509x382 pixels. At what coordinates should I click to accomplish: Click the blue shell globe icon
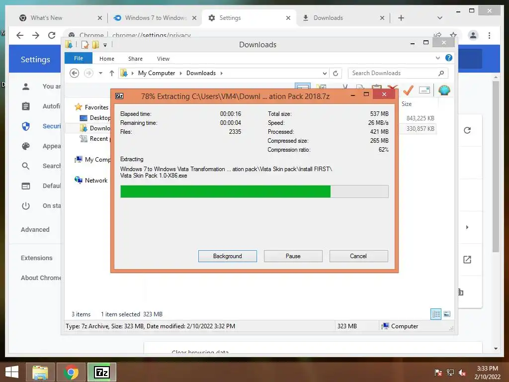tap(444, 90)
